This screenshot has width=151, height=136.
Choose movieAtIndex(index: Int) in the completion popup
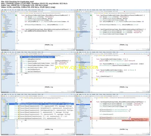37,67
